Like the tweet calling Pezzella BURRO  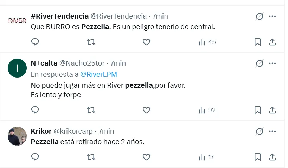click(146, 42)
